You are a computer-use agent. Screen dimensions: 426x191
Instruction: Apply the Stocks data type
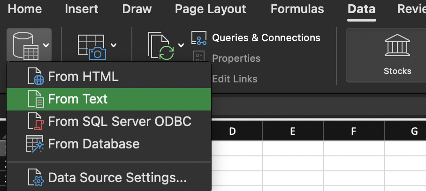(x=397, y=71)
